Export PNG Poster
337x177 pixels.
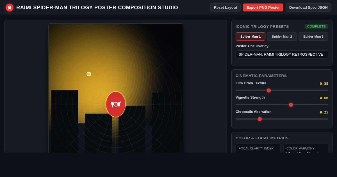click(263, 8)
